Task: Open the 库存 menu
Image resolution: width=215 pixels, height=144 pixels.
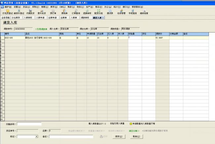Action: [x=54, y=7]
